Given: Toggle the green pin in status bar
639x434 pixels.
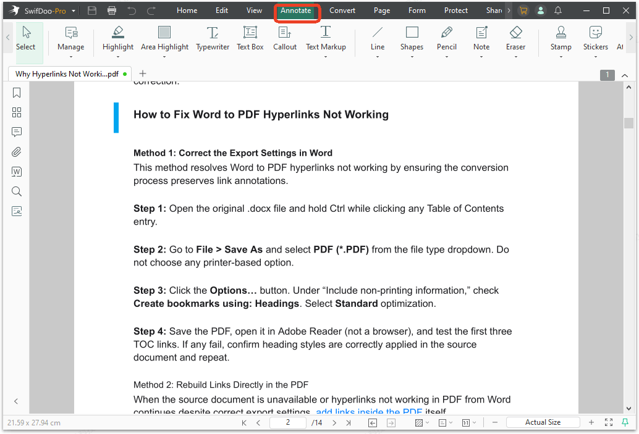Looking at the screenshot, I should (625, 423).
